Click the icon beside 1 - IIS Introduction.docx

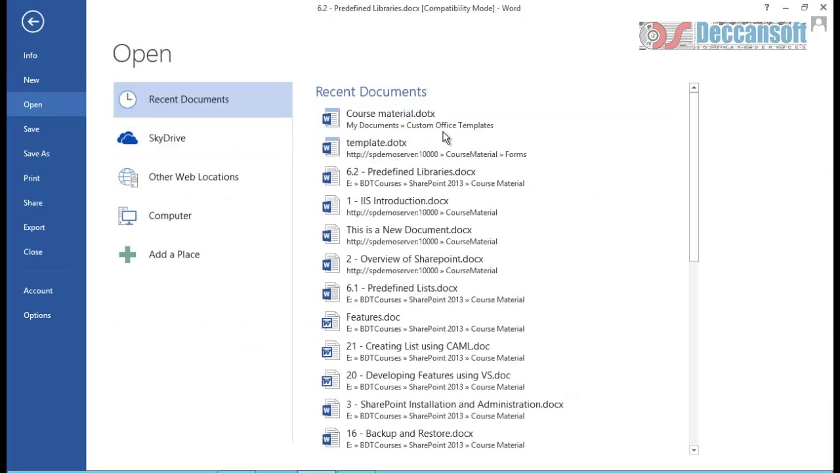331,206
